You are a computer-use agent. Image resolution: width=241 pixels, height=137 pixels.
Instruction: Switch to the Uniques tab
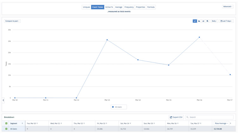86,7
